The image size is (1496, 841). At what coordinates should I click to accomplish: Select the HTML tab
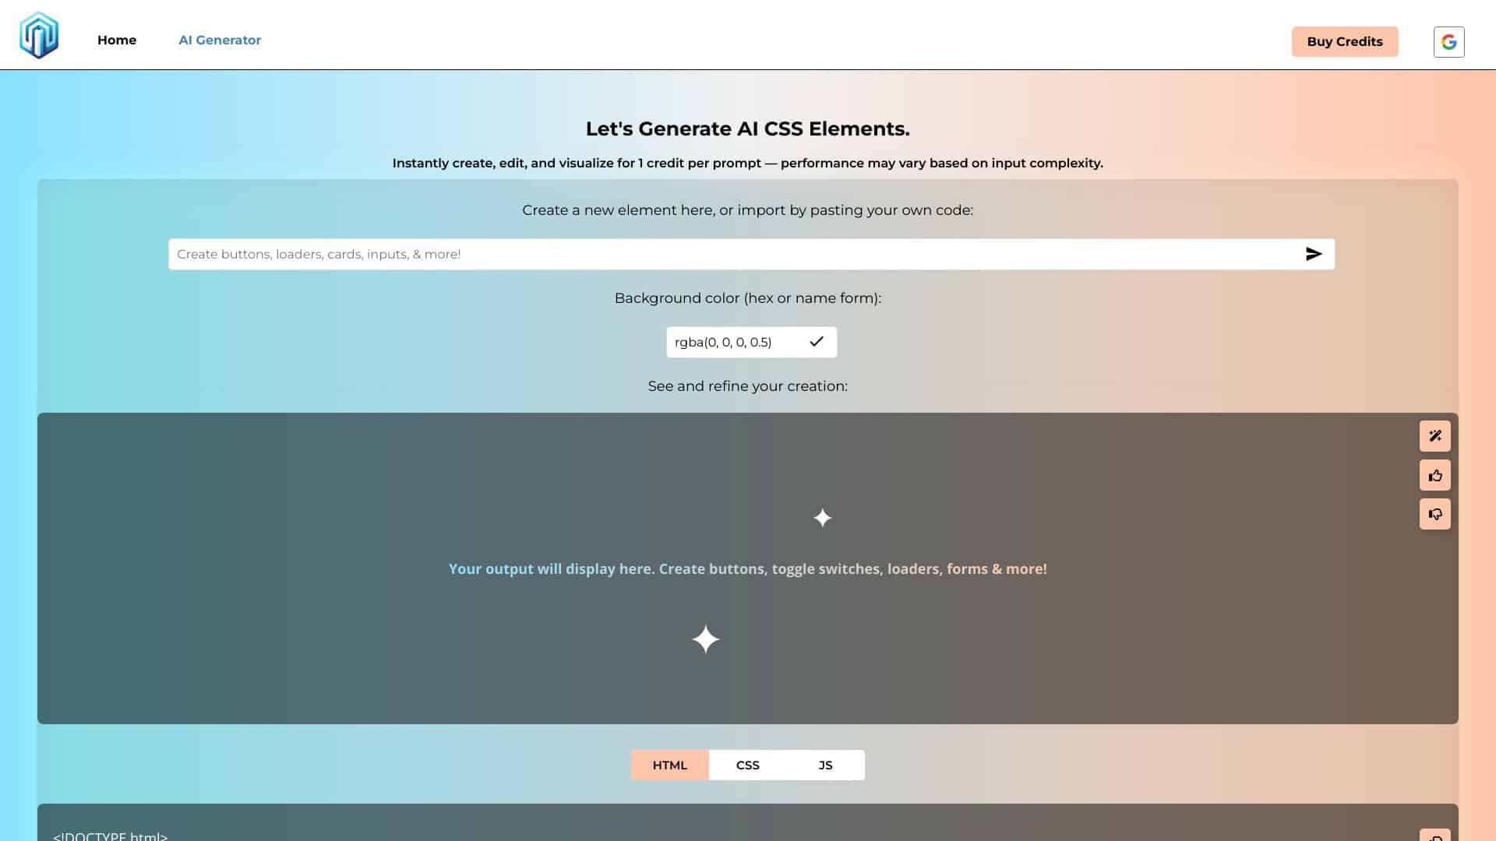[669, 765]
